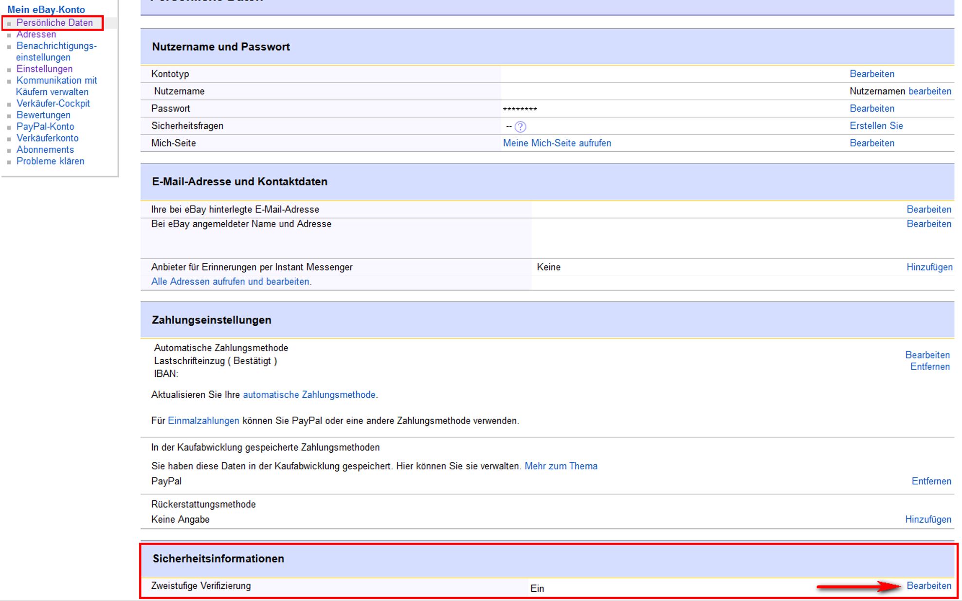The width and height of the screenshot is (962, 601).
Task: Click the Sicherheitsfragen row label
Action: coord(187,126)
